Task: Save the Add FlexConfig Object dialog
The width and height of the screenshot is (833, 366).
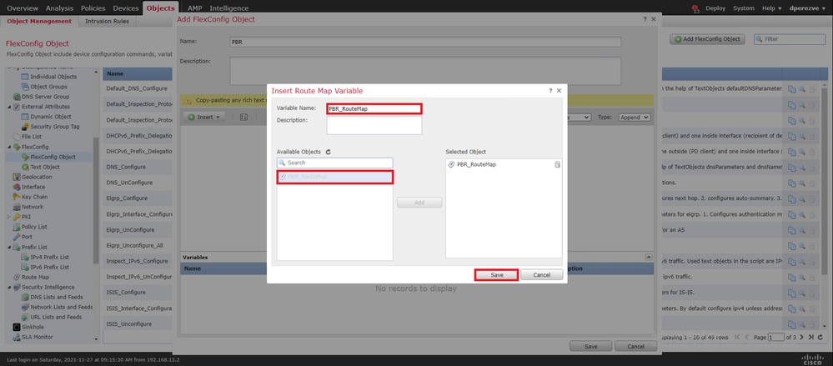Action: 590,346
